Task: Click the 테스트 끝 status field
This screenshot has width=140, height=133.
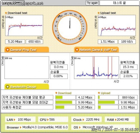Action: [119, 3]
